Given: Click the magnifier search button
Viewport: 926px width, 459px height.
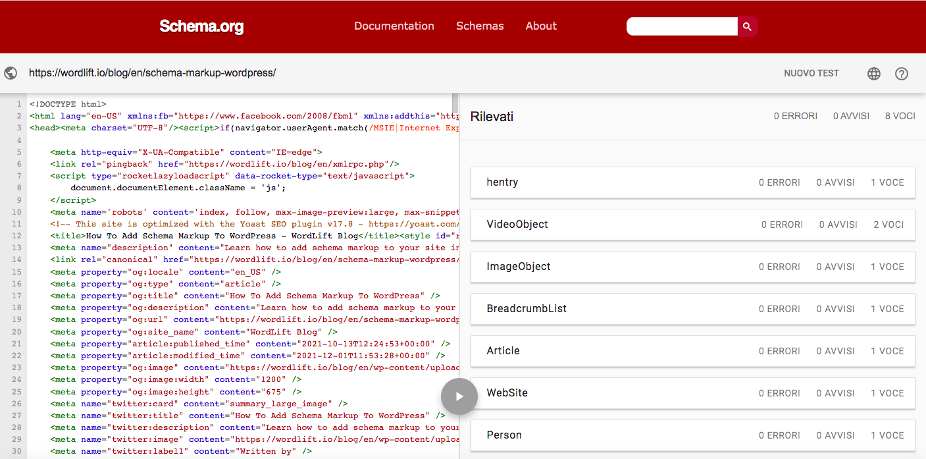Looking at the screenshot, I should tap(748, 26).
